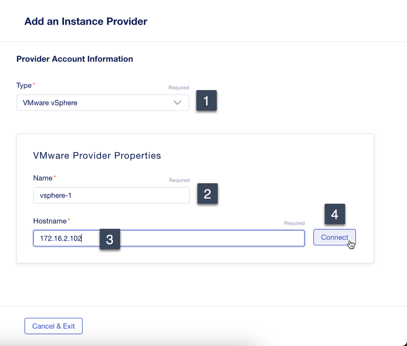Click the chevron arrow in Type selector

pyautogui.click(x=177, y=103)
